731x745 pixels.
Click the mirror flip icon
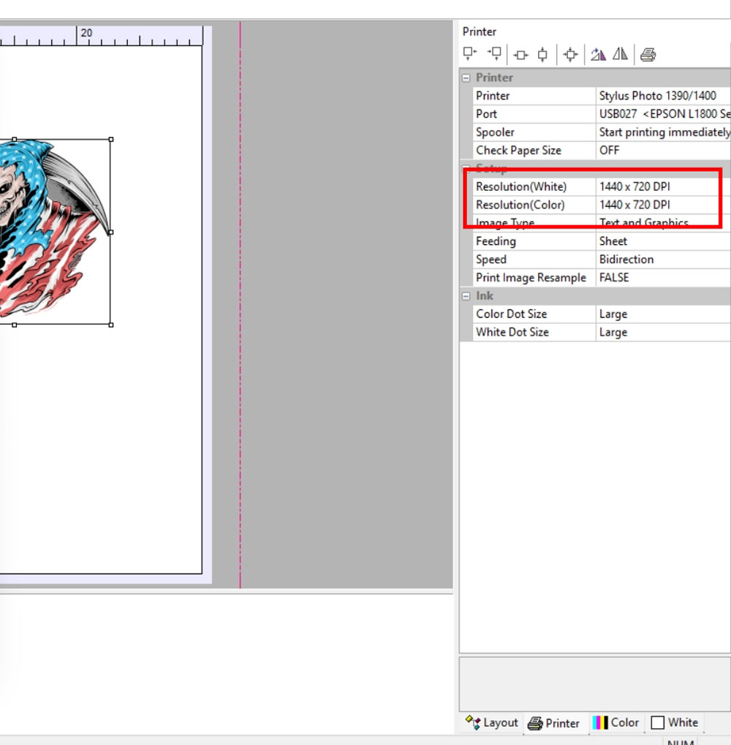(x=620, y=55)
